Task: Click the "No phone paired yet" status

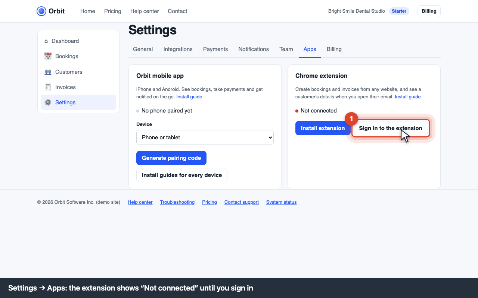Action: pos(167,111)
